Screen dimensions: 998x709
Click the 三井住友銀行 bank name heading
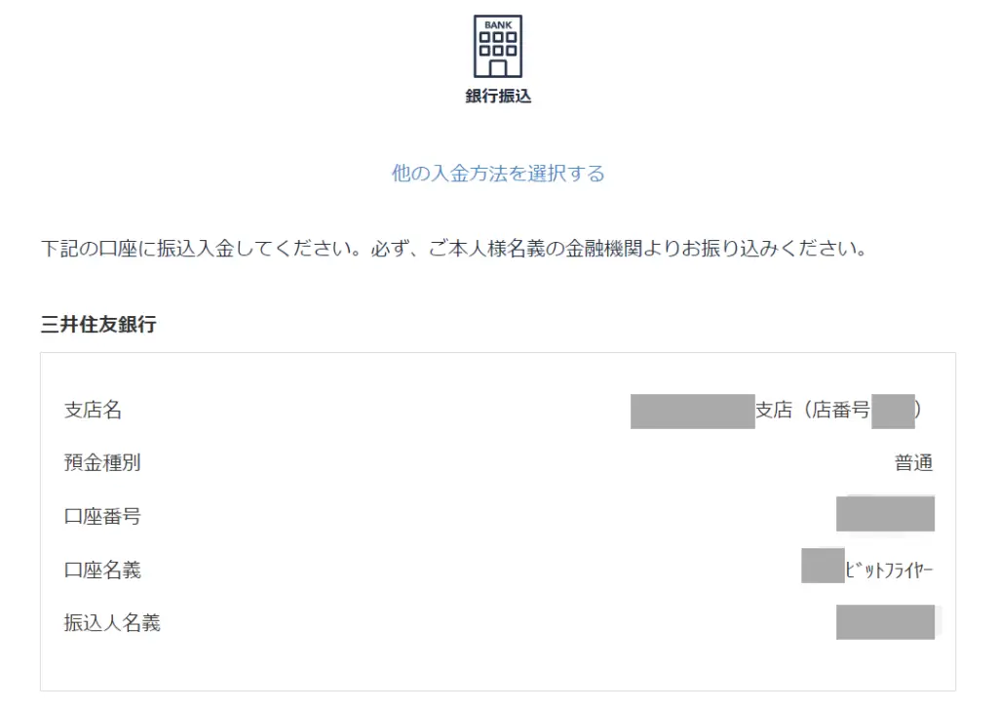pyautogui.click(x=98, y=324)
